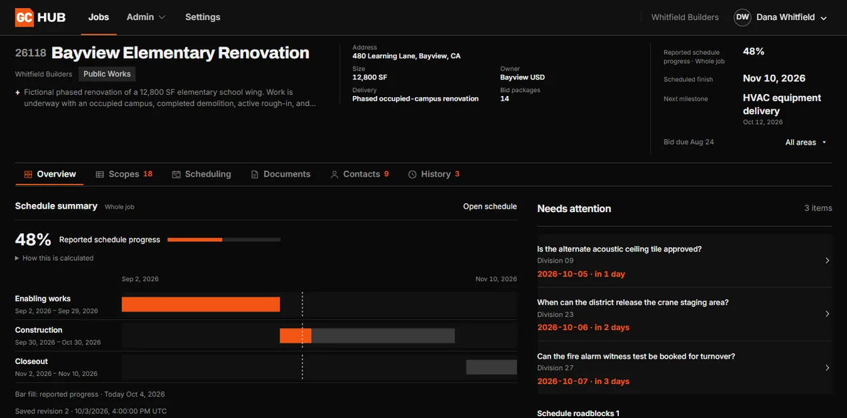Click job number 26118
Viewport: 847px width, 418px height.
point(31,53)
